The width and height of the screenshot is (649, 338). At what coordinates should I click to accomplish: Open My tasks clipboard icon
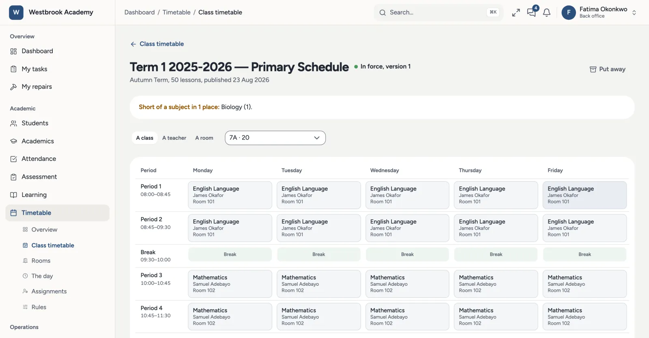point(13,69)
